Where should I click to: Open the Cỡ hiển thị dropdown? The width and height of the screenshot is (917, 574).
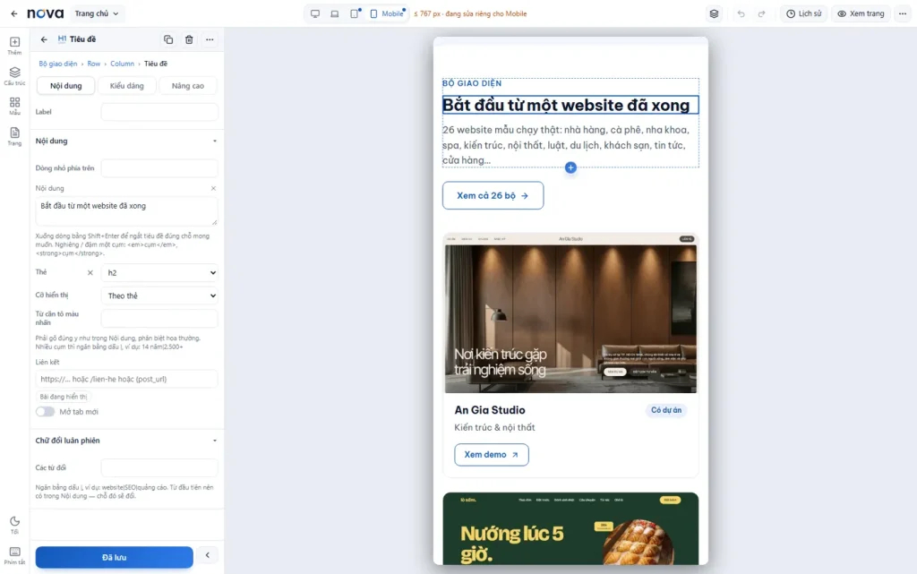(x=159, y=296)
